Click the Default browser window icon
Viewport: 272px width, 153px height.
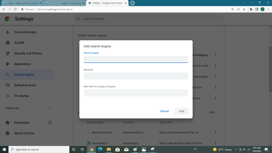tap(7, 85)
